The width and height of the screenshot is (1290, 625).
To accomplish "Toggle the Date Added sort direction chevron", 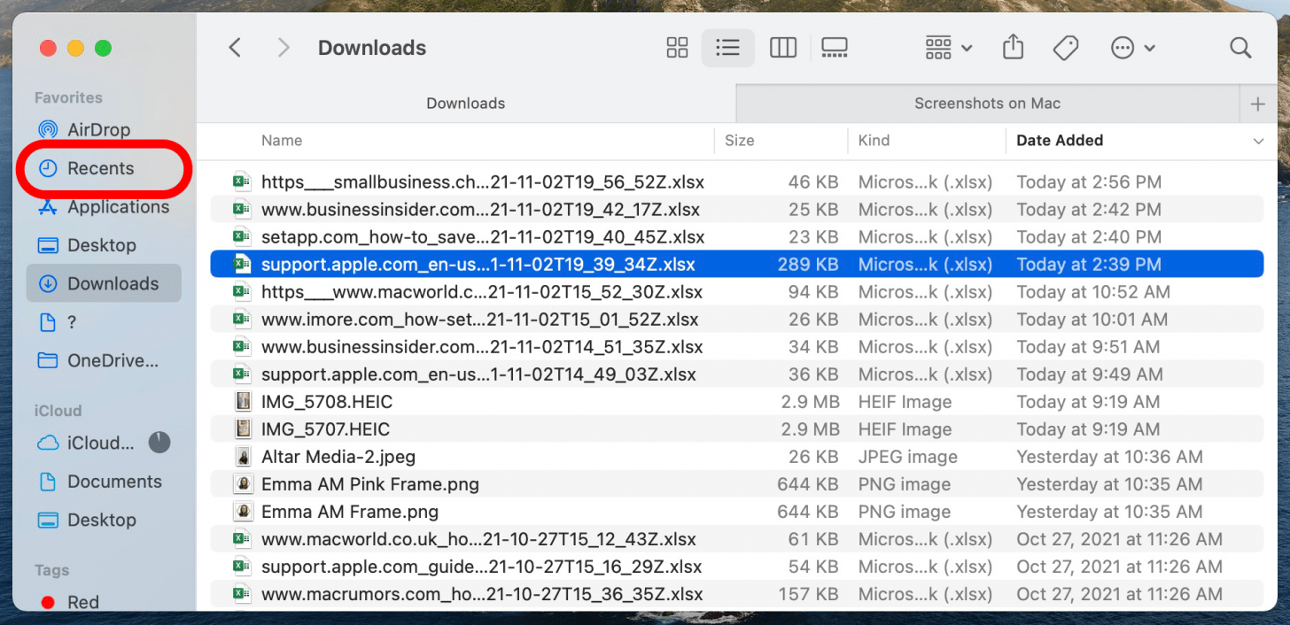I will (x=1258, y=141).
